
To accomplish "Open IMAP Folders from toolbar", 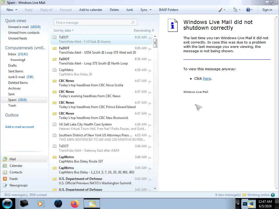I will [x=168, y=10].
